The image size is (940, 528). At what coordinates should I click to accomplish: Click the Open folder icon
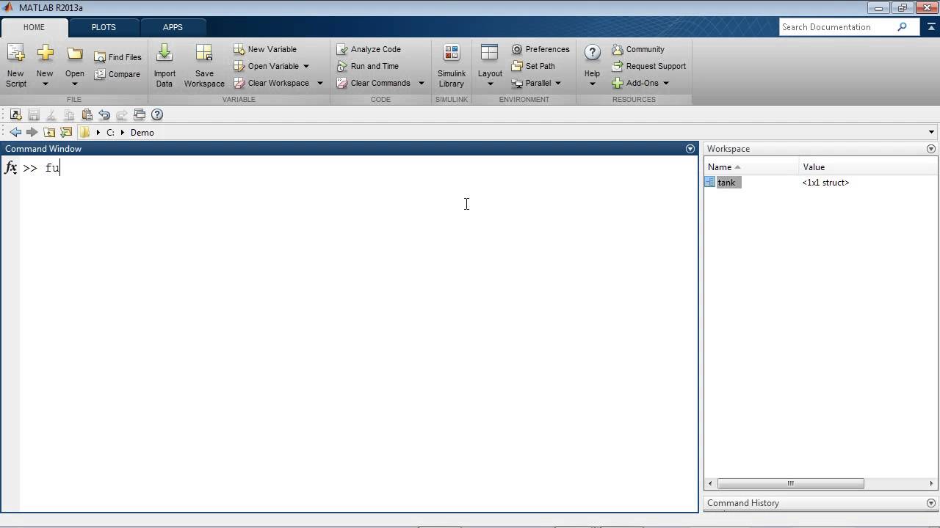[74, 54]
